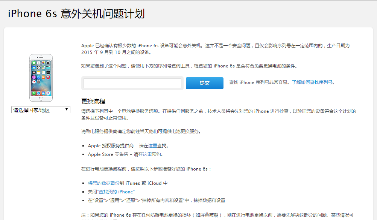Click text 如果您遇到了这个问题

[x=104, y=66]
